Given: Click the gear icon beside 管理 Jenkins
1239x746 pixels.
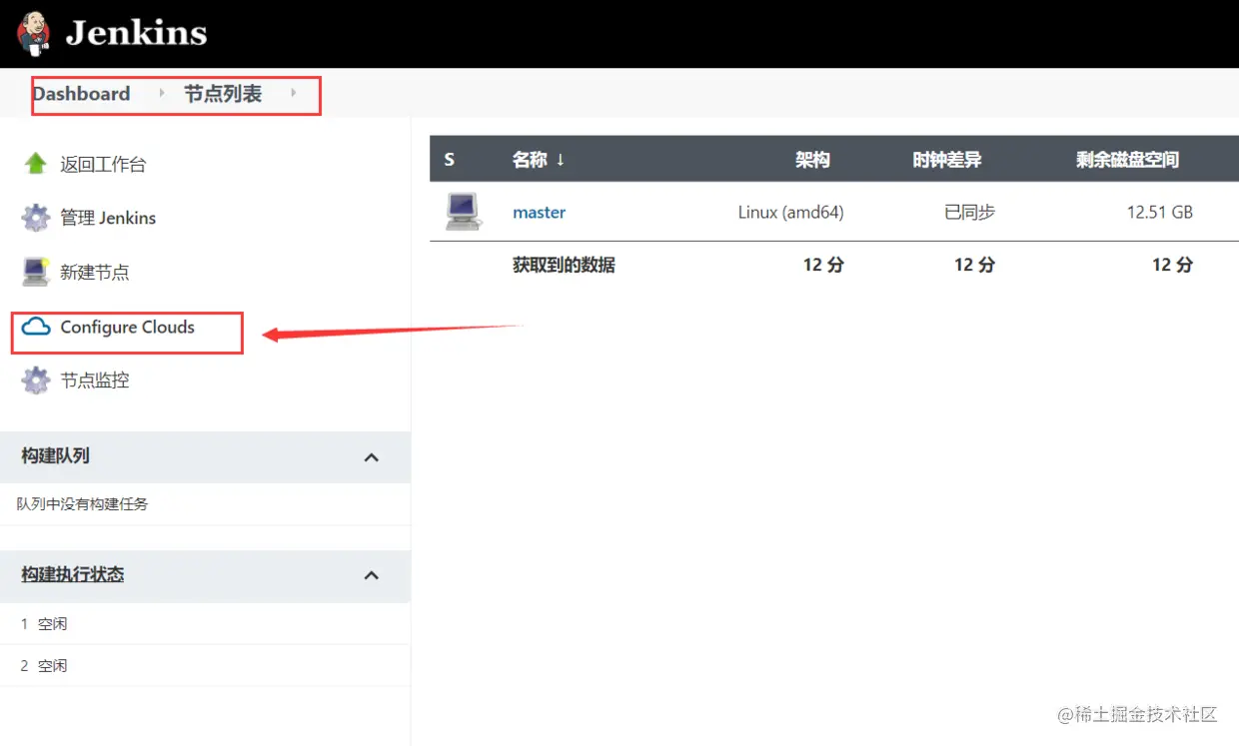Looking at the screenshot, I should (36, 218).
